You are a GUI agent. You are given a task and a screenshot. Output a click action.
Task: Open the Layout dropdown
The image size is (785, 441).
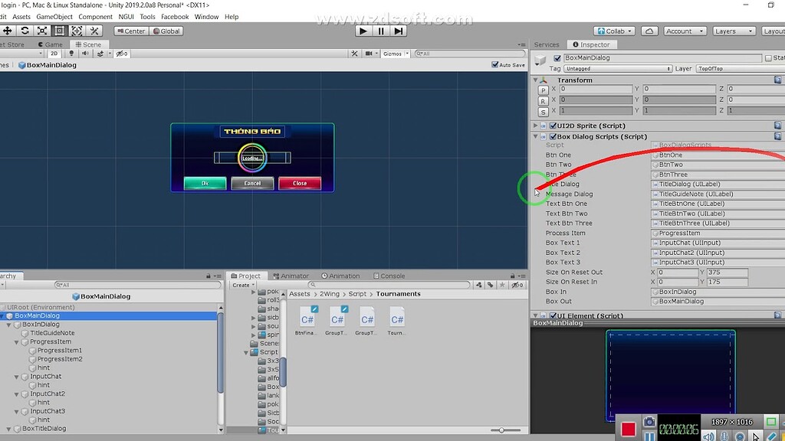[x=776, y=31]
